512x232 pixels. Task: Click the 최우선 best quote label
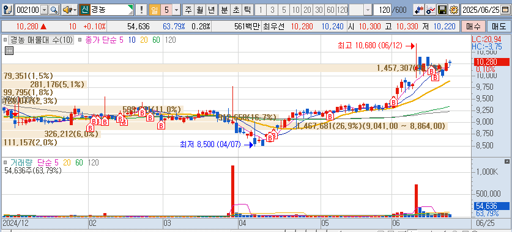(x=275, y=26)
